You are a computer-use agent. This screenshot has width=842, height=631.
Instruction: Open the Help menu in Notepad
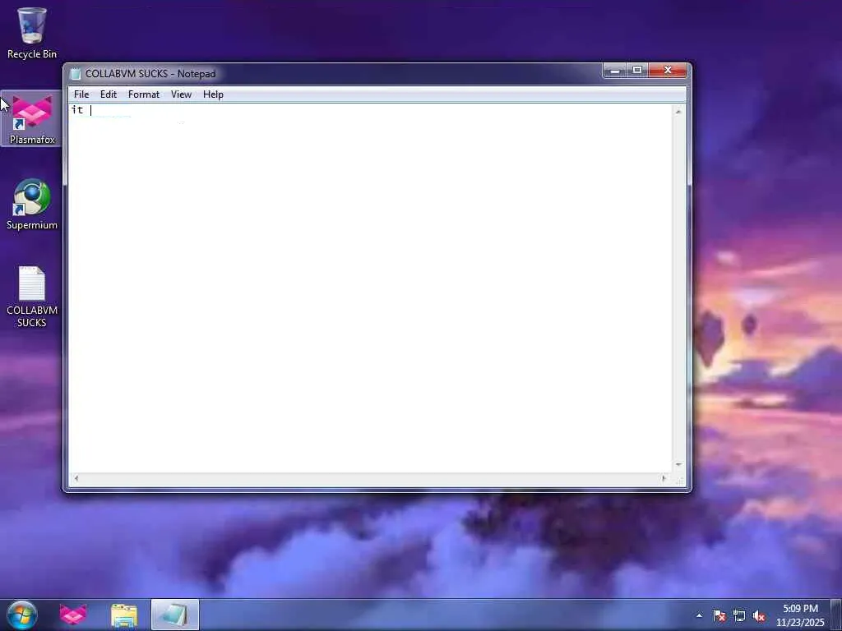(x=213, y=94)
